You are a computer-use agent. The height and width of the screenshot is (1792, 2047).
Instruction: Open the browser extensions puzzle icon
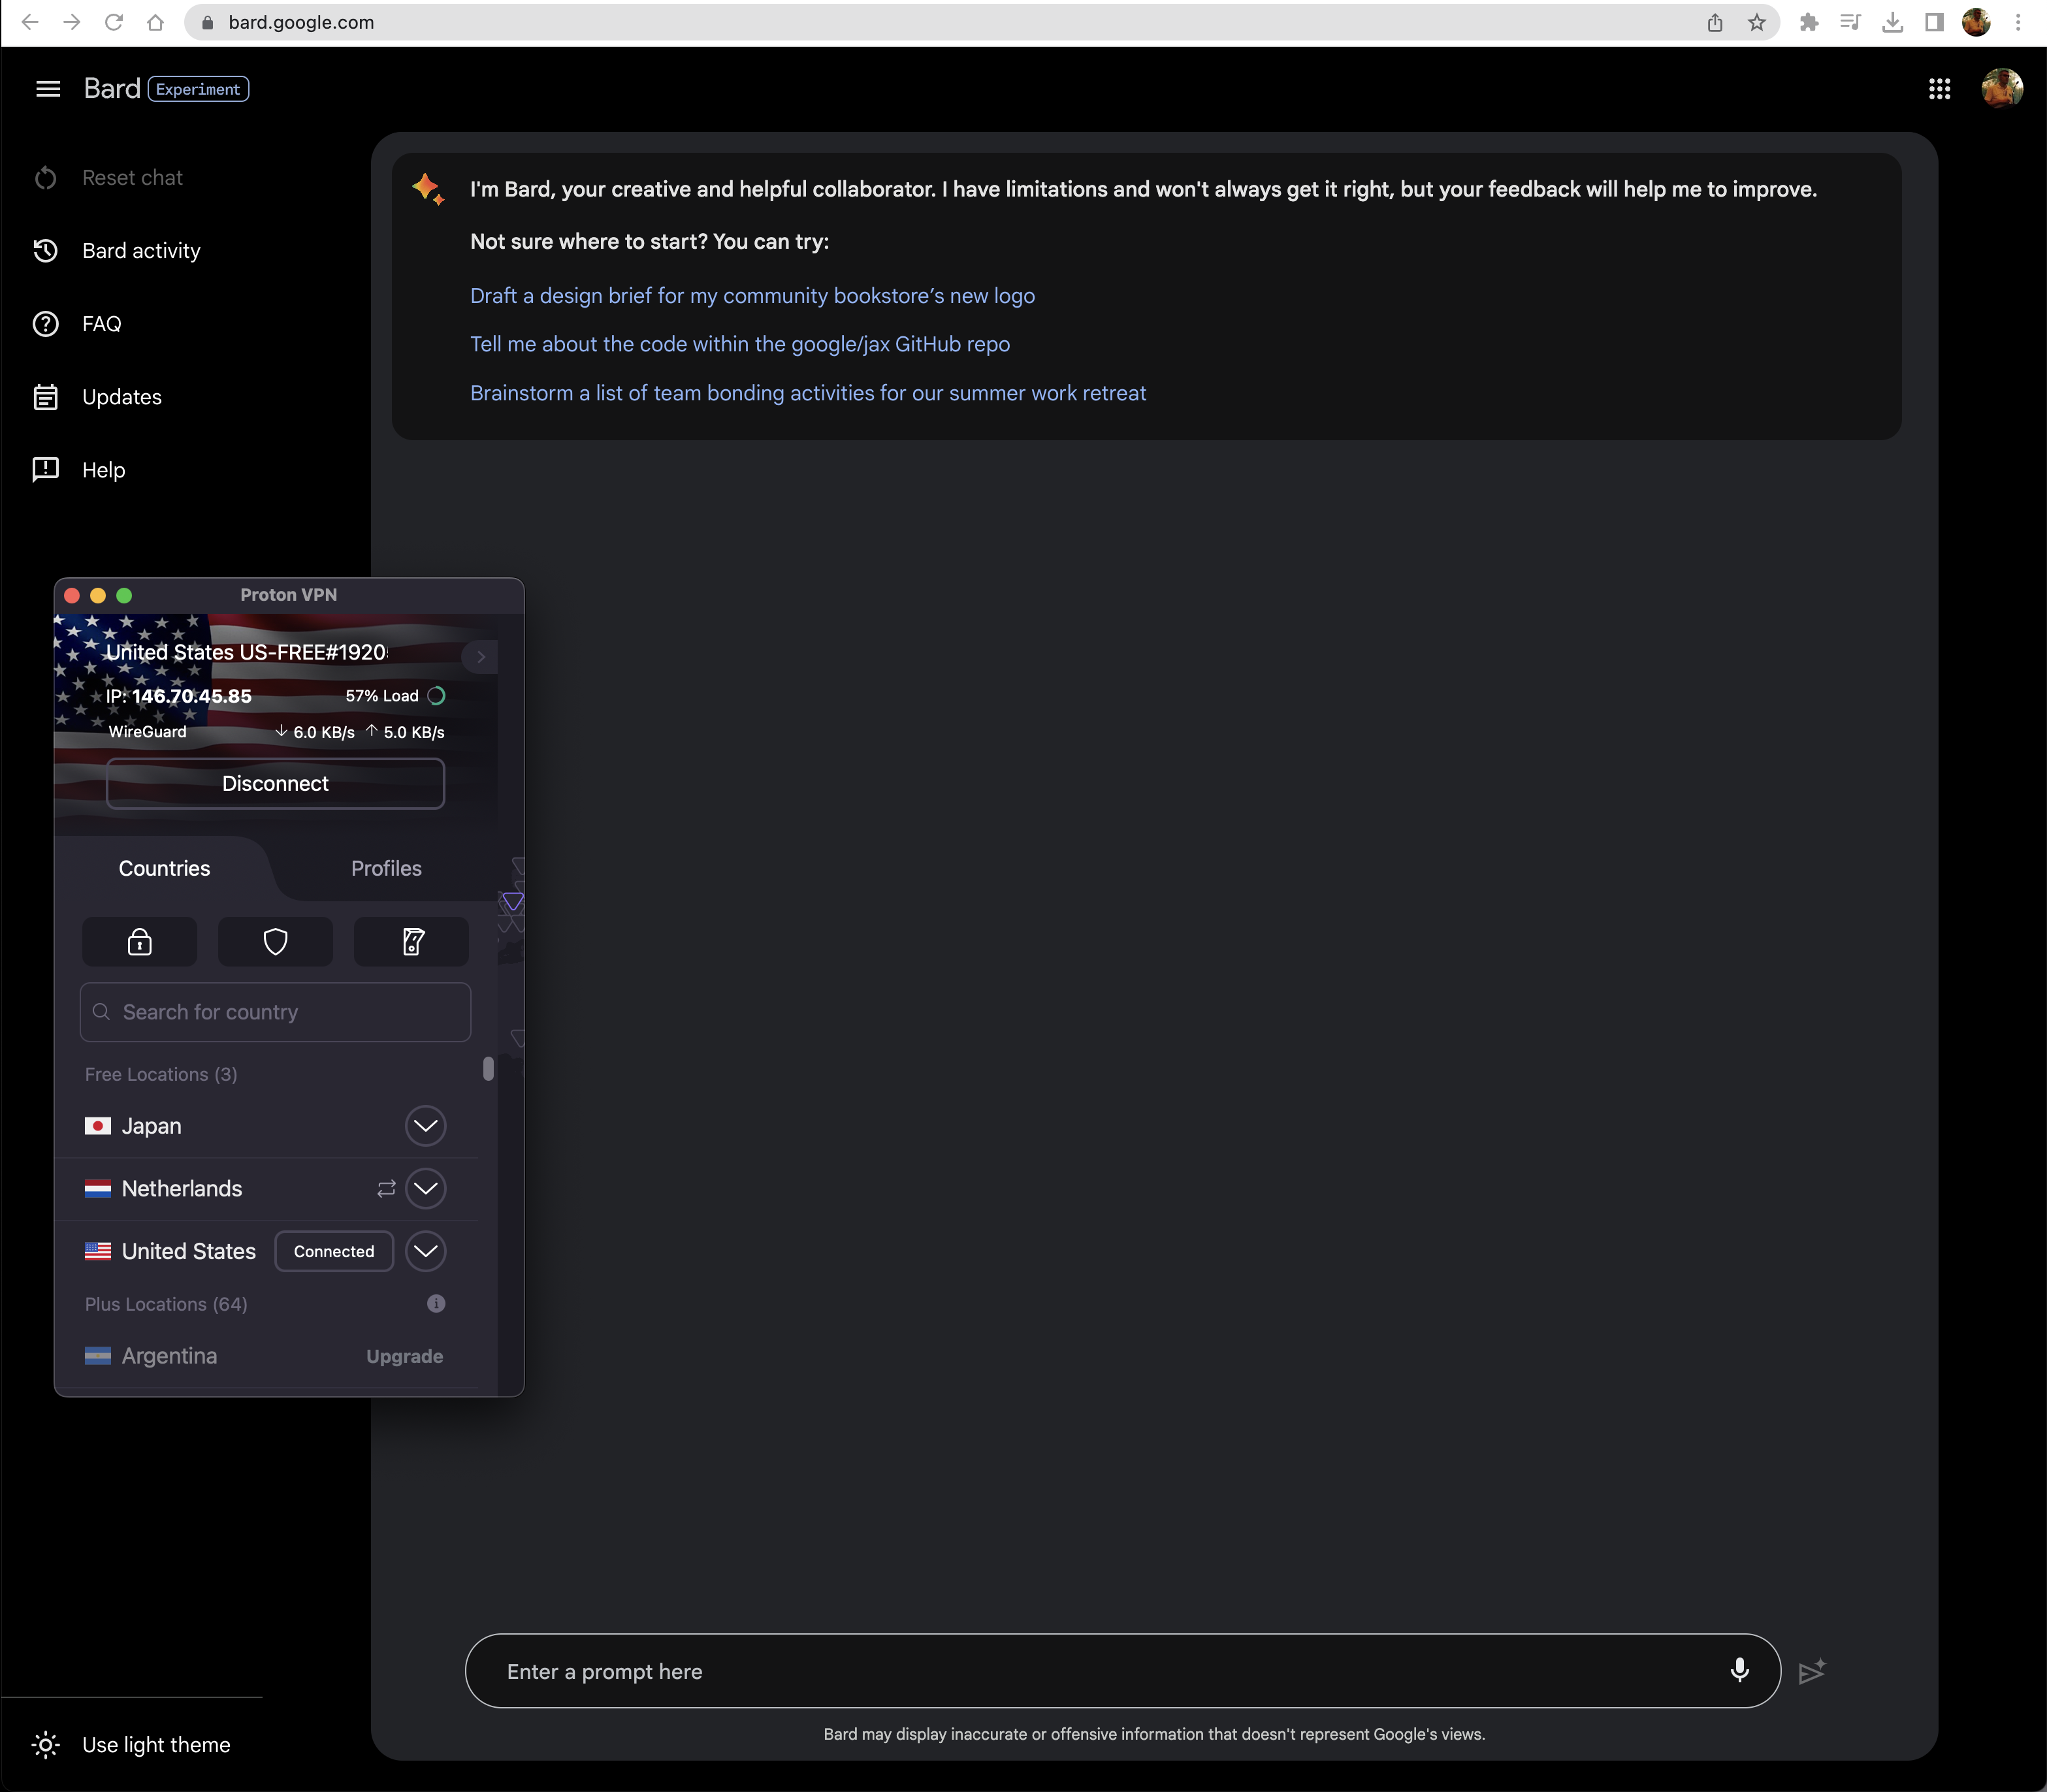coord(1809,22)
